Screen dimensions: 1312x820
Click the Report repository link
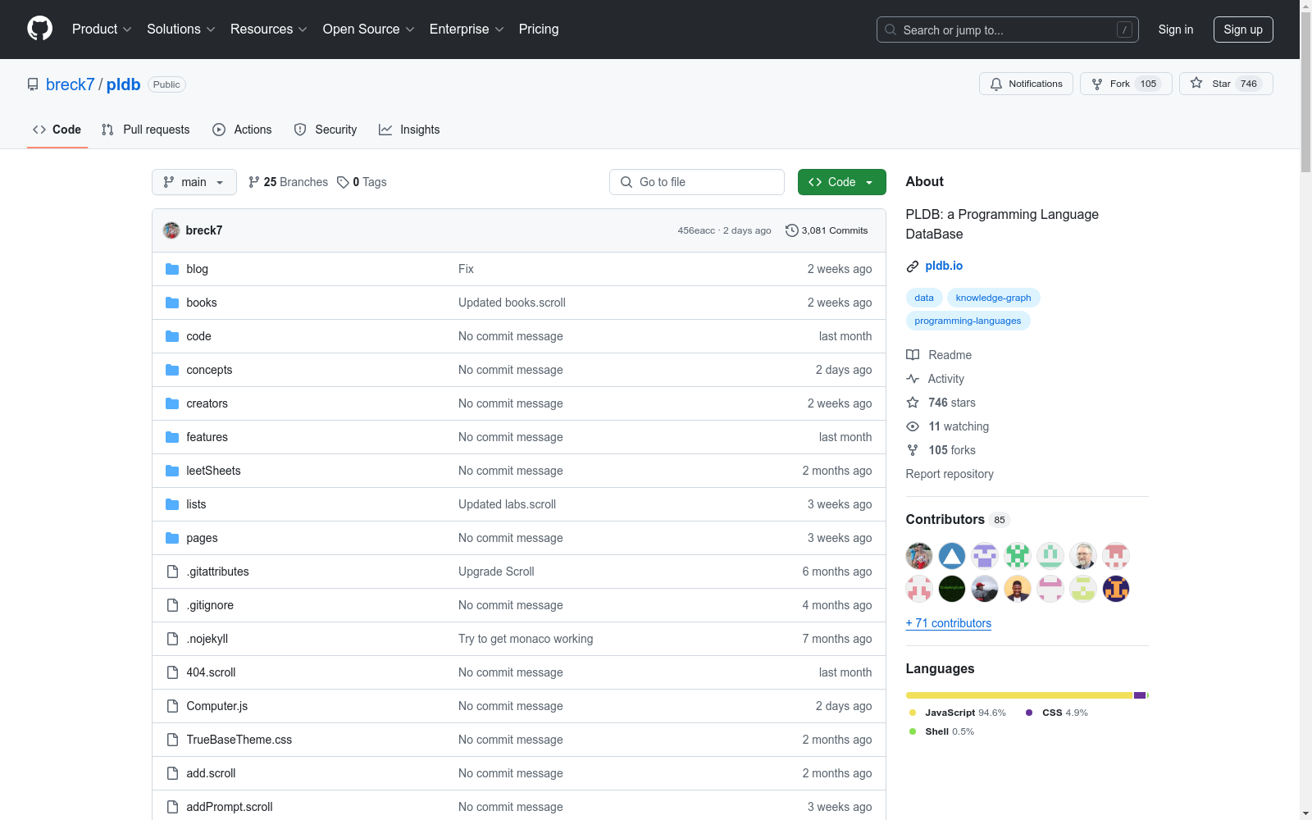(x=950, y=474)
